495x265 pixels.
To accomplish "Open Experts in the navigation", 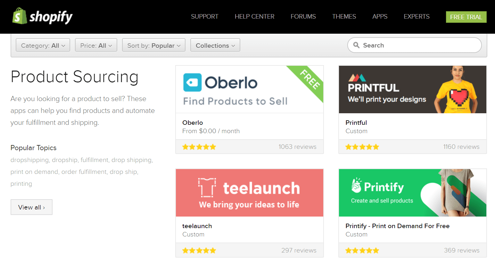I will 417,16.
